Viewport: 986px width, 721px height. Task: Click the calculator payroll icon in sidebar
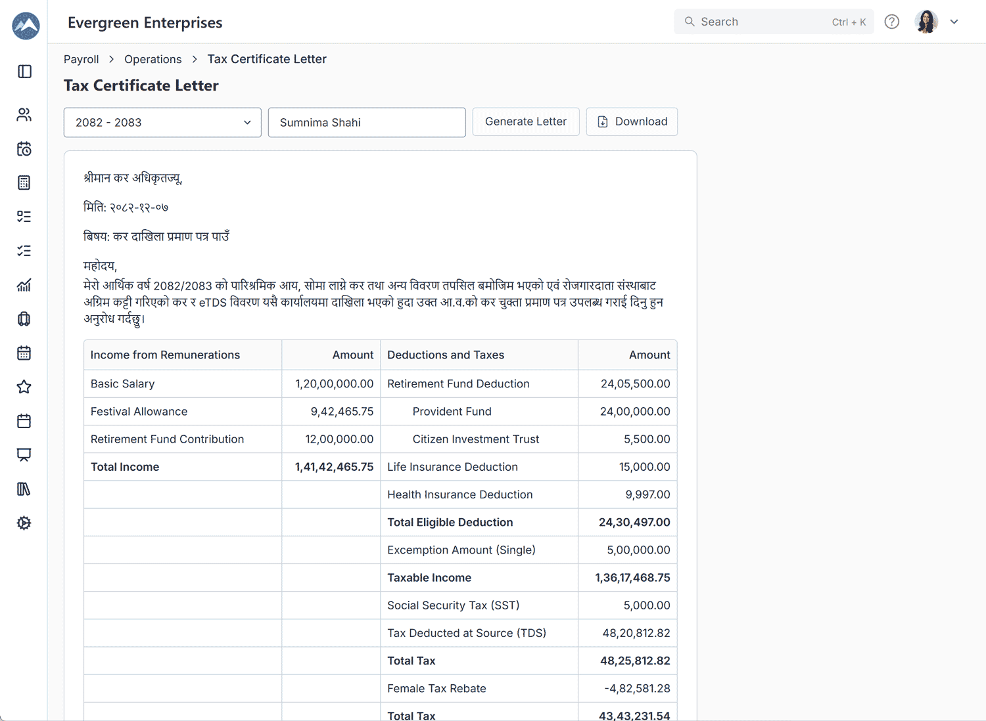(x=24, y=183)
